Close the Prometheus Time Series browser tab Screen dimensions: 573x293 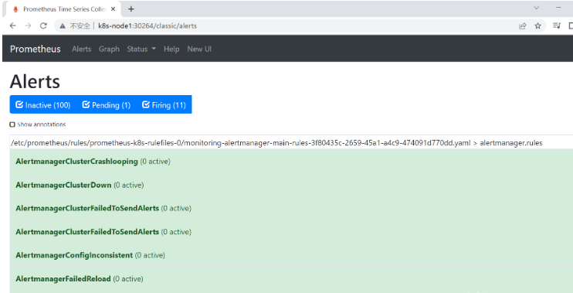[114, 9]
